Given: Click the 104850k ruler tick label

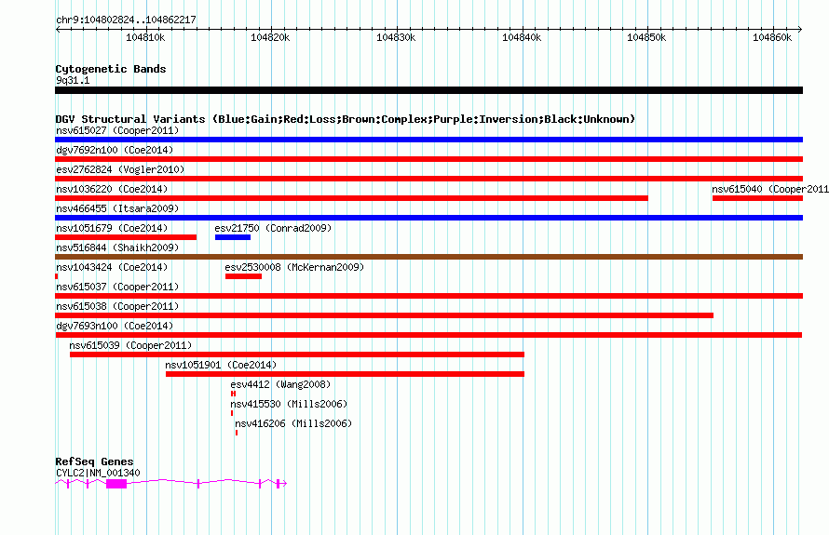Looking at the screenshot, I should click(x=646, y=37).
